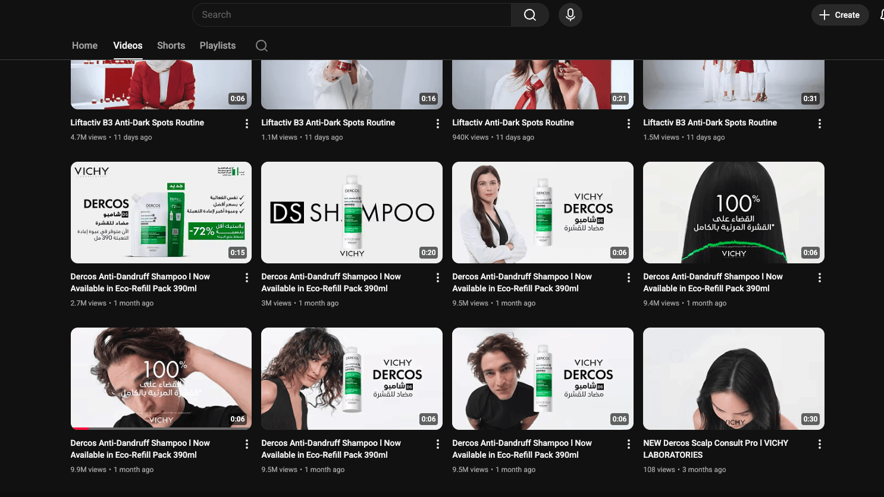Screen dimensions: 884x497
Task: Play the DS SHAMPOO thumbnail video
Action: pos(352,212)
